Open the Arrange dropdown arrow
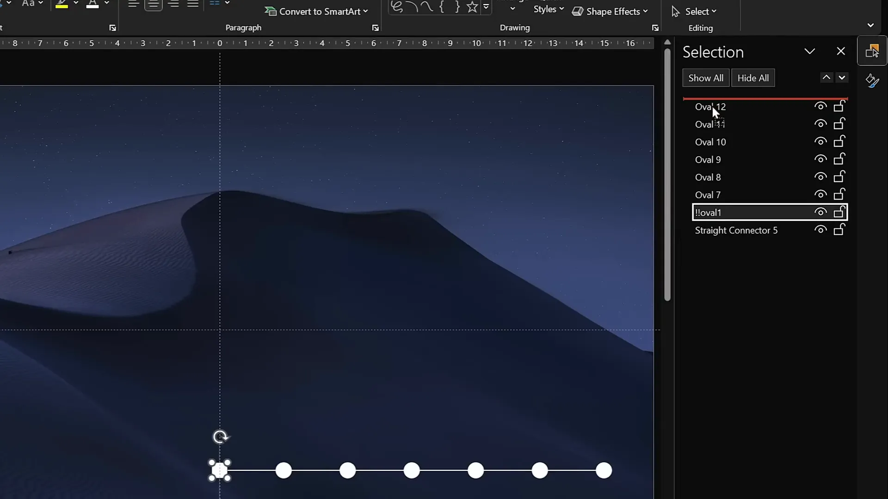The height and width of the screenshot is (499, 888). (512, 8)
